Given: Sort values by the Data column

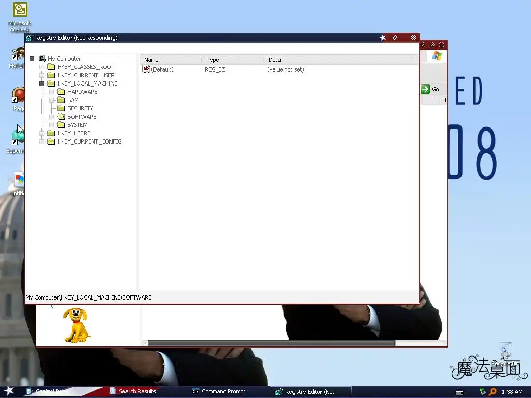Looking at the screenshot, I should (339, 60).
